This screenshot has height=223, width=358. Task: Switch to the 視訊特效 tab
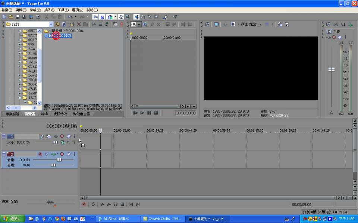tap(60, 114)
